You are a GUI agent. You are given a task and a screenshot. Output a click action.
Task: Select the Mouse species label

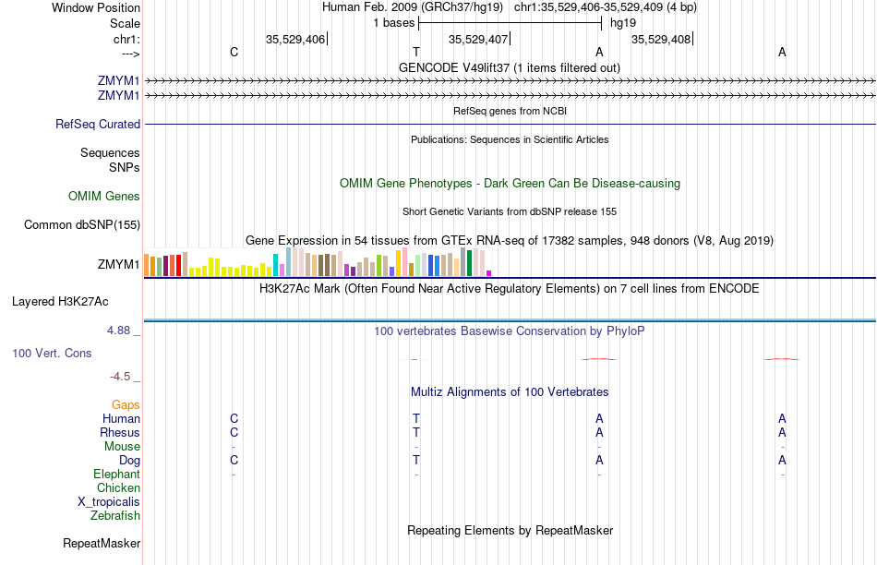tap(122, 447)
